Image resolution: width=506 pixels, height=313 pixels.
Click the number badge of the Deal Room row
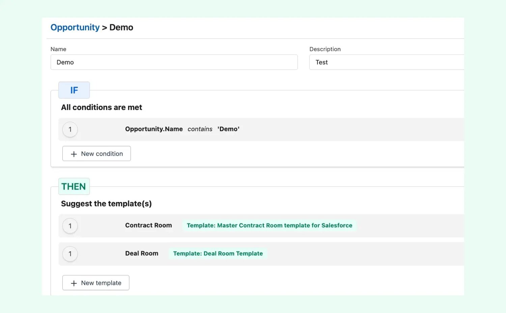click(70, 254)
